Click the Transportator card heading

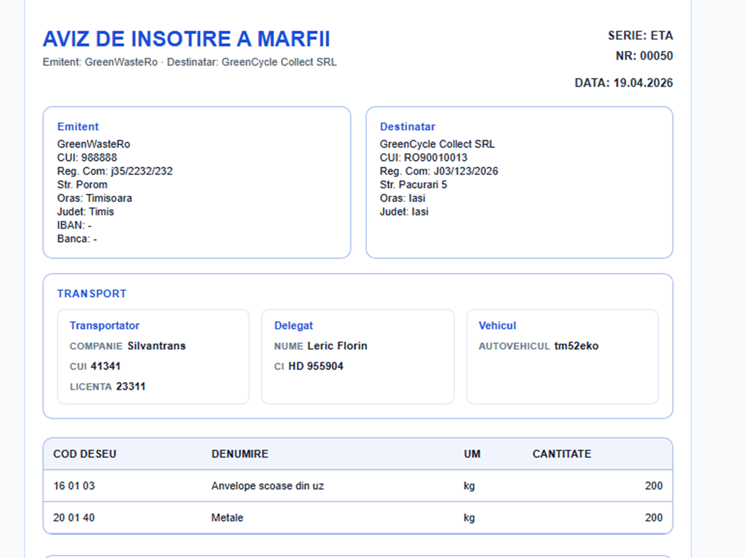pos(104,325)
